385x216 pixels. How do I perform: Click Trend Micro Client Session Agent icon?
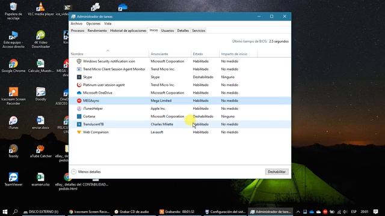click(79, 69)
